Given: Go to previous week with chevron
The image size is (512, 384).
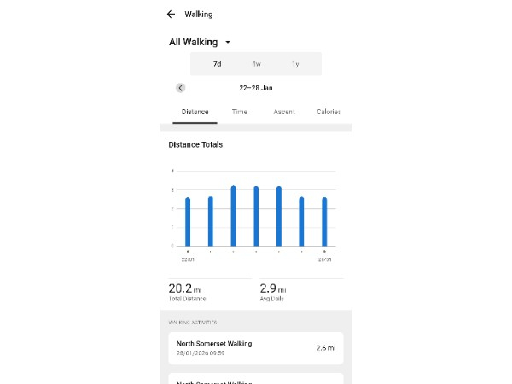Looking at the screenshot, I should pyautogui.click(x=181, y=88).
